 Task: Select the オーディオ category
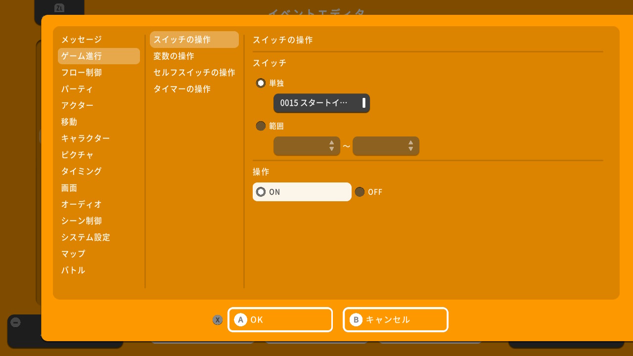(99, 204)
